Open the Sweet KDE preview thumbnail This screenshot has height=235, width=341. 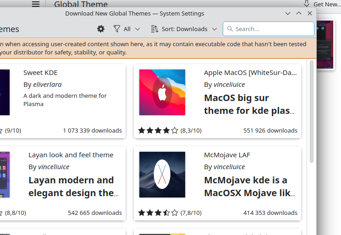(5, 92)
